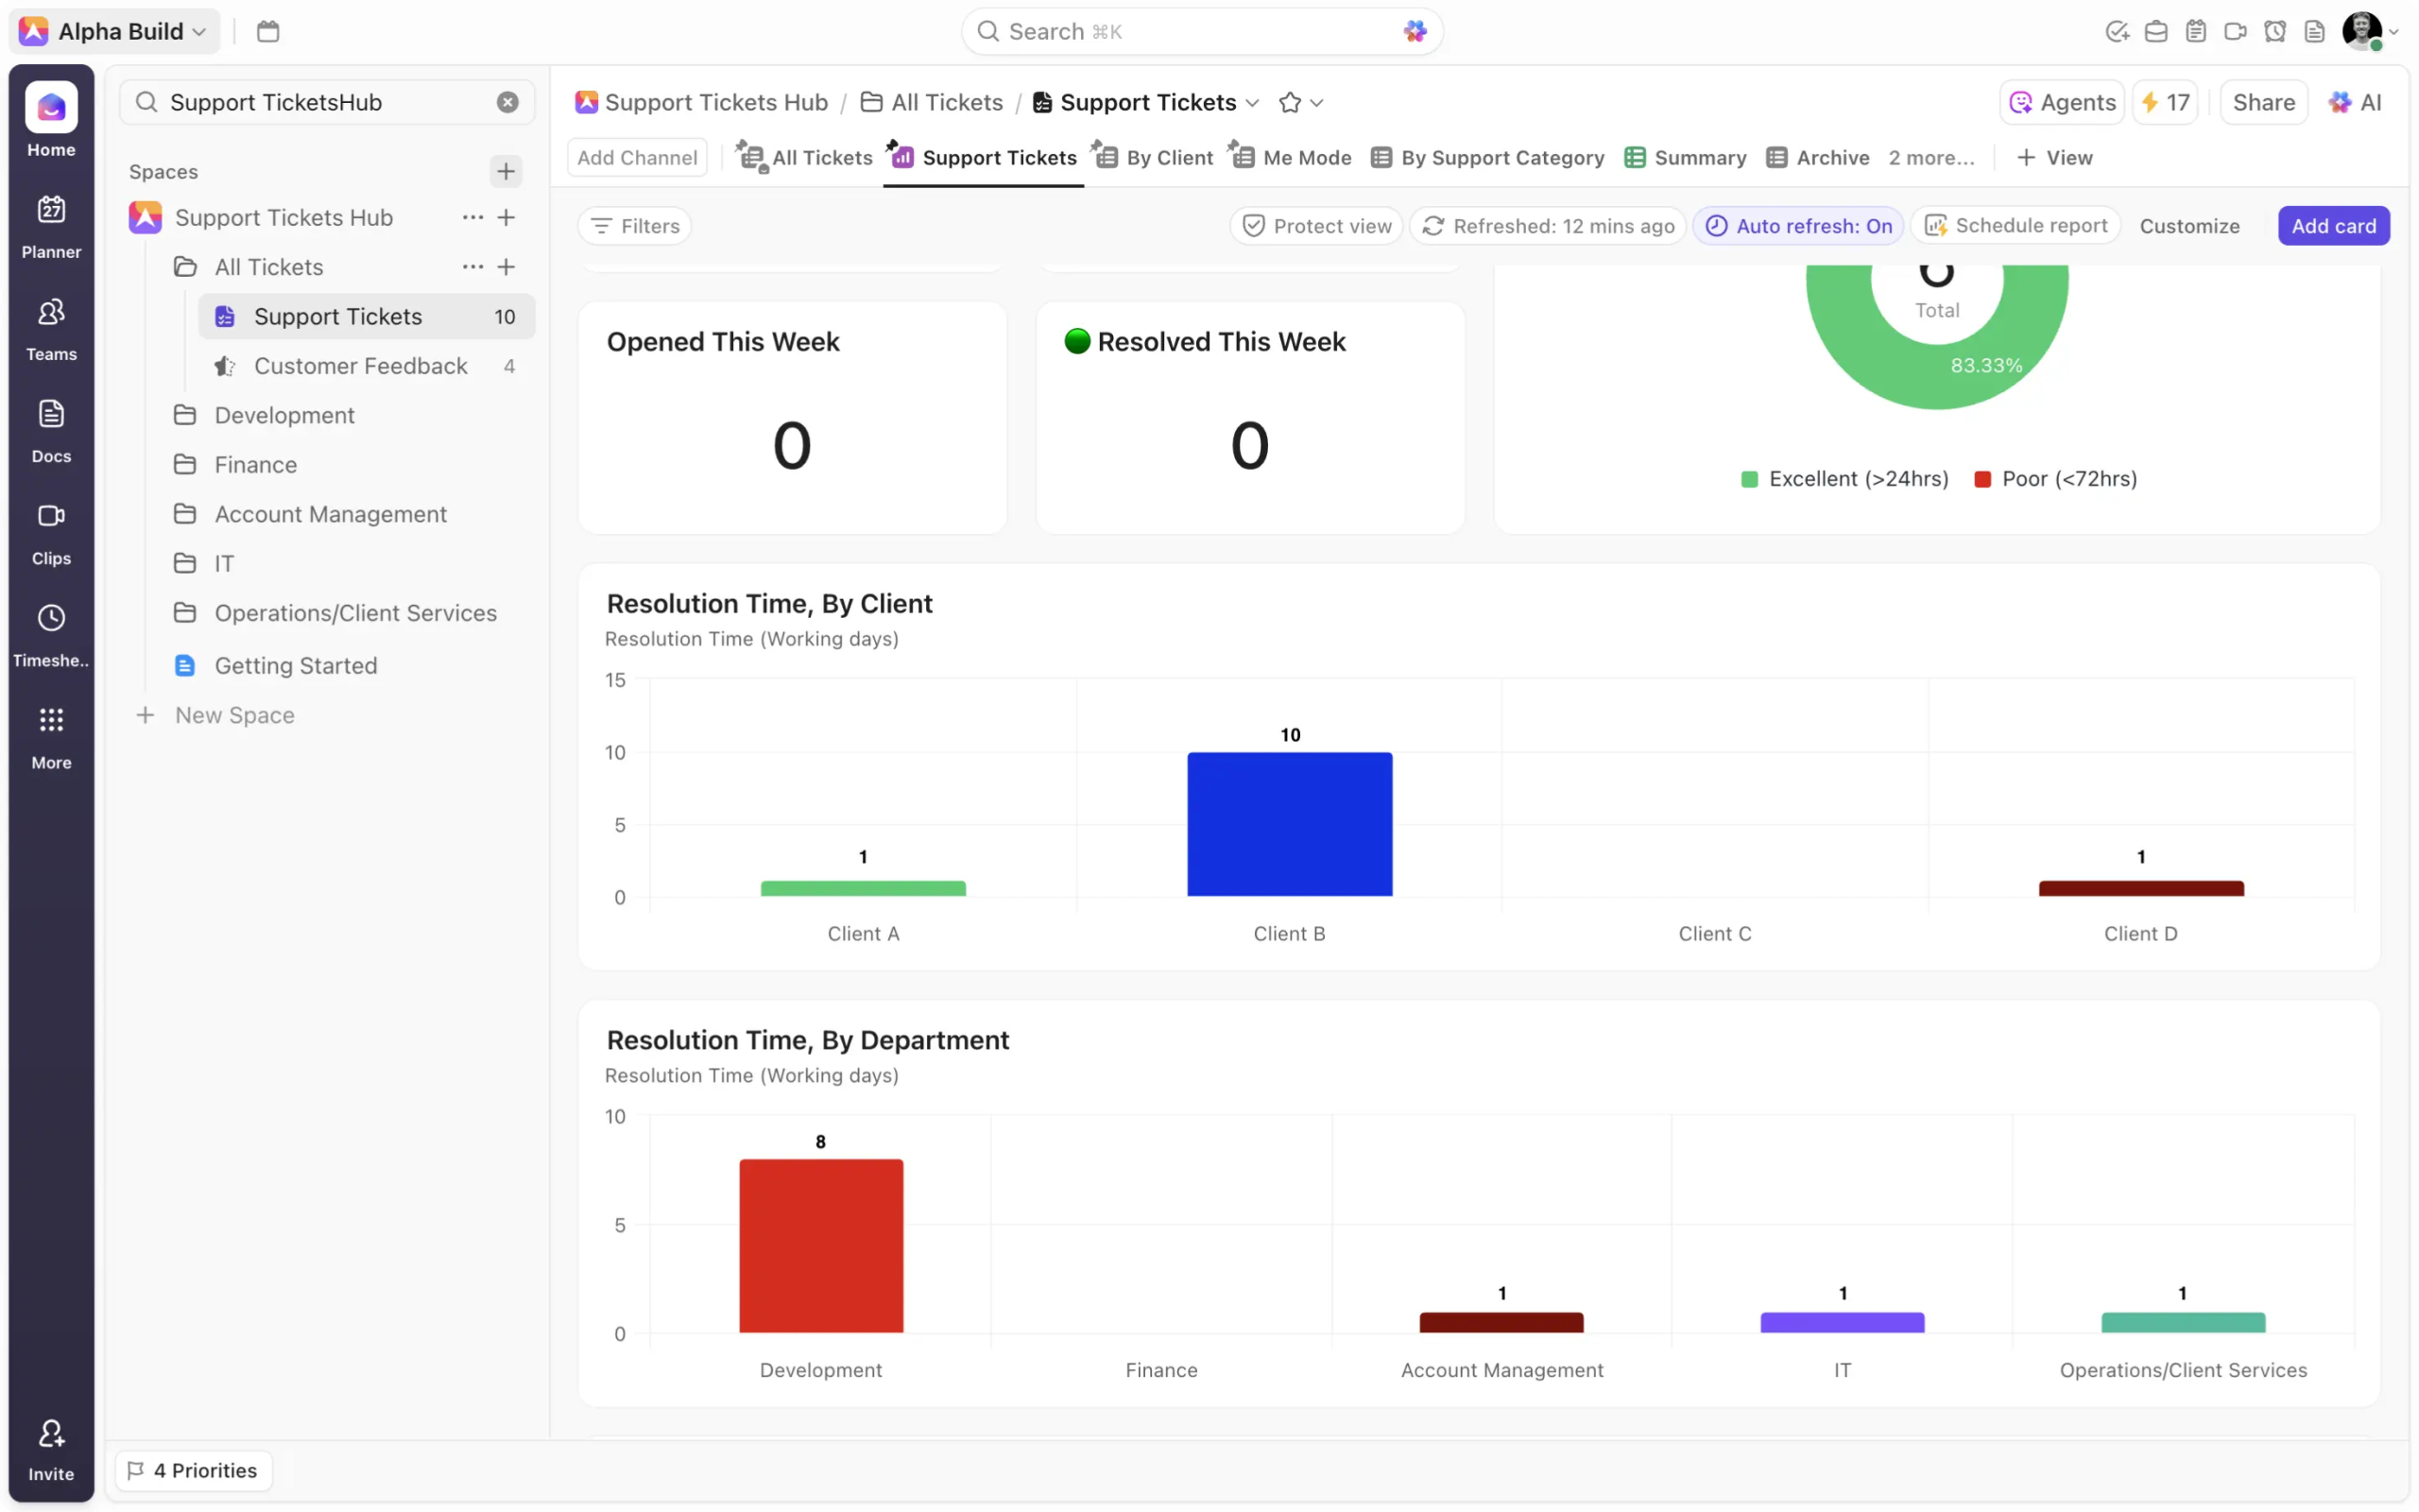Click the Schedule report button

[2017, 226]
